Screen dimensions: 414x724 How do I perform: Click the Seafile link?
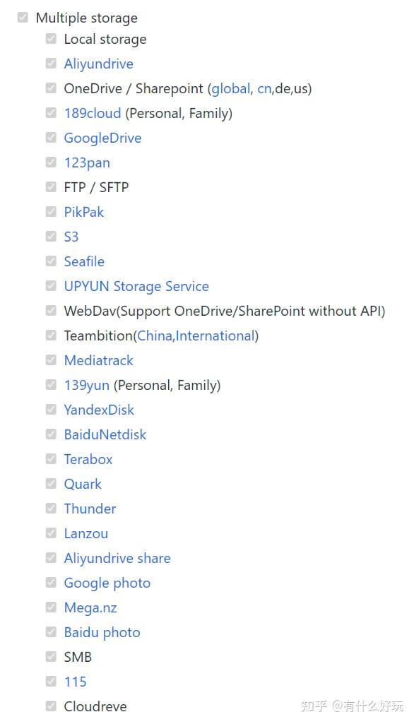84,261
